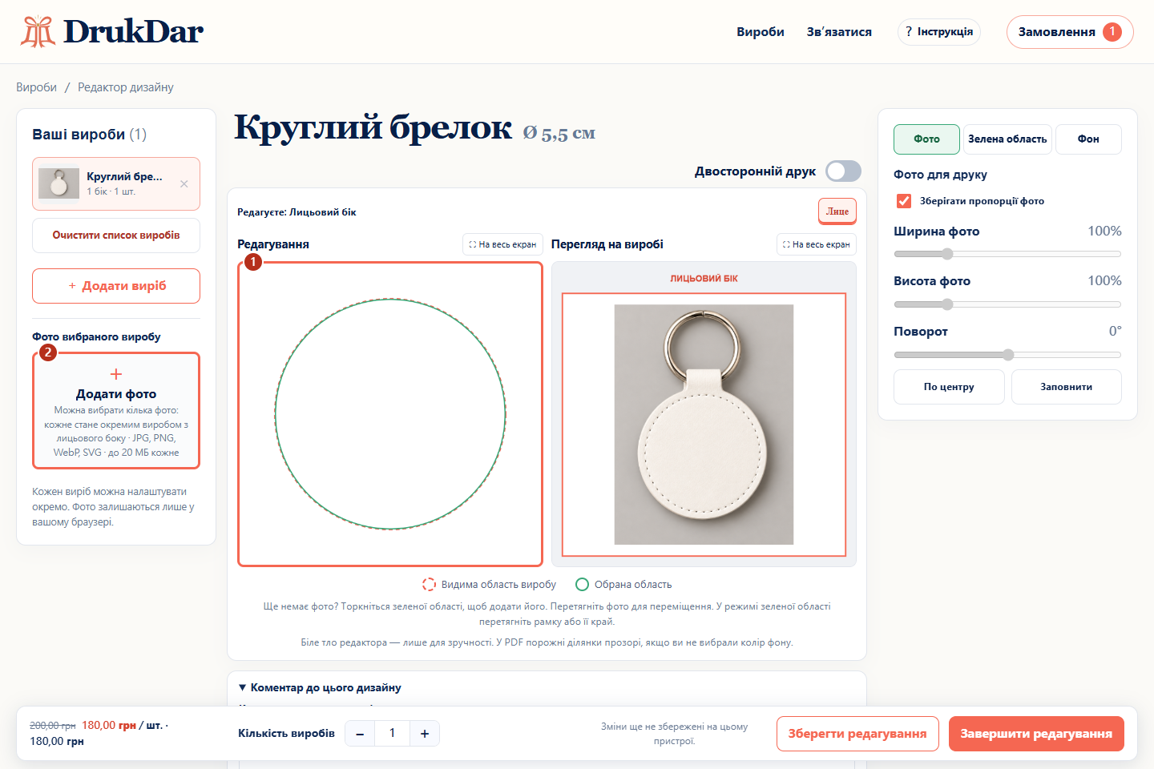Select the Лице side button
Viewport: 1154px width, 769px height.
[x=837, y=211]
